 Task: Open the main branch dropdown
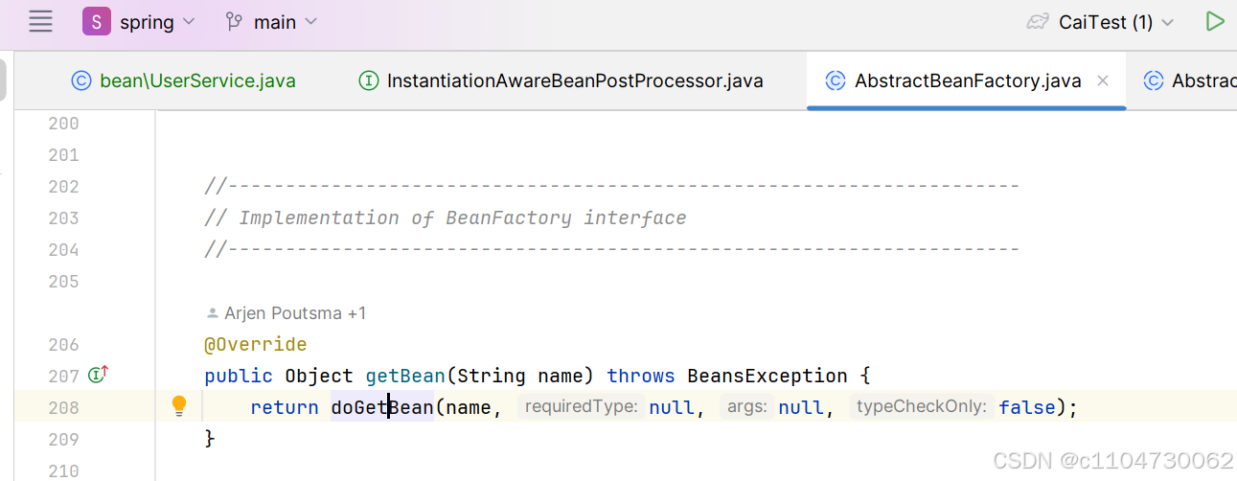click(x=270, y=22)
